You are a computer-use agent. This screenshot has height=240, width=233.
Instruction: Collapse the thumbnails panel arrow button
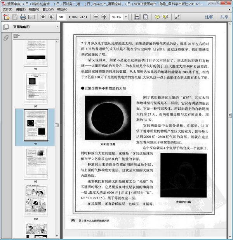pos(57,27)
